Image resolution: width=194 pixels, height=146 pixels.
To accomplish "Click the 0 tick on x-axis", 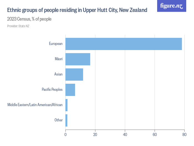I will coord(65,135).
